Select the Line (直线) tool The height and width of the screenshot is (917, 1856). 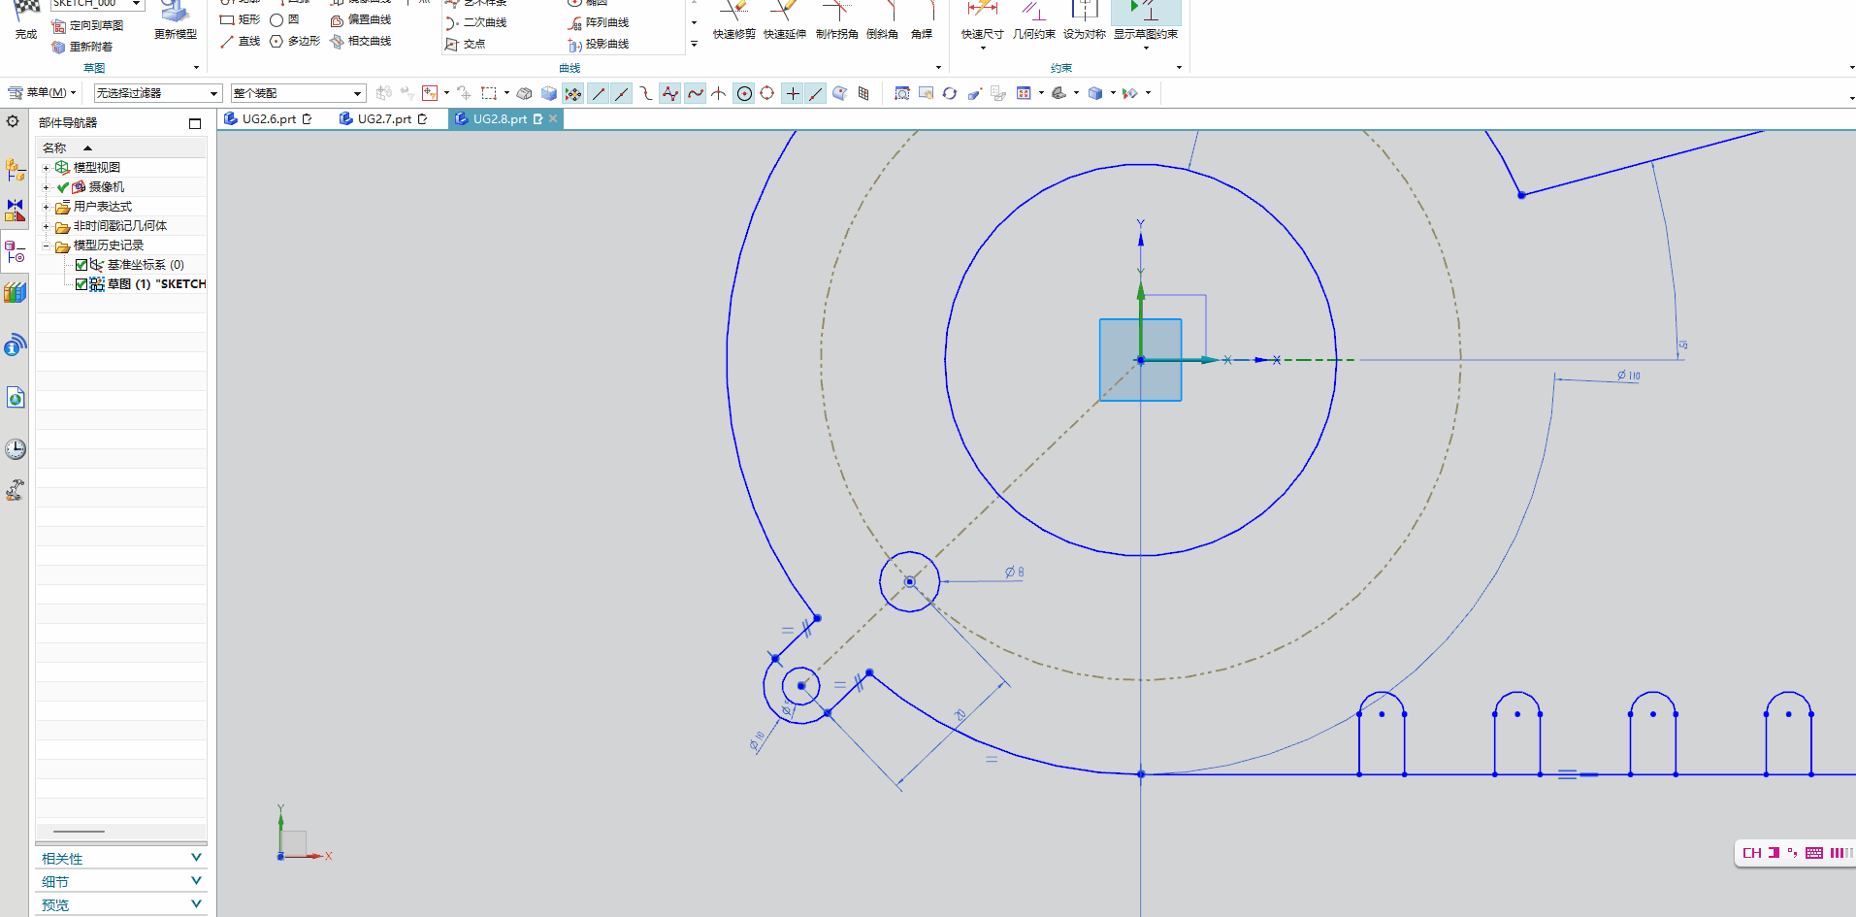(x=240, y=42)
